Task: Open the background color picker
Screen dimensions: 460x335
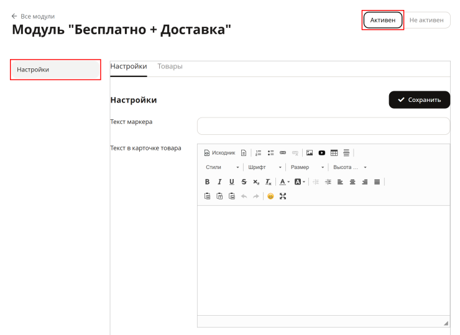Action: (300, 182)
